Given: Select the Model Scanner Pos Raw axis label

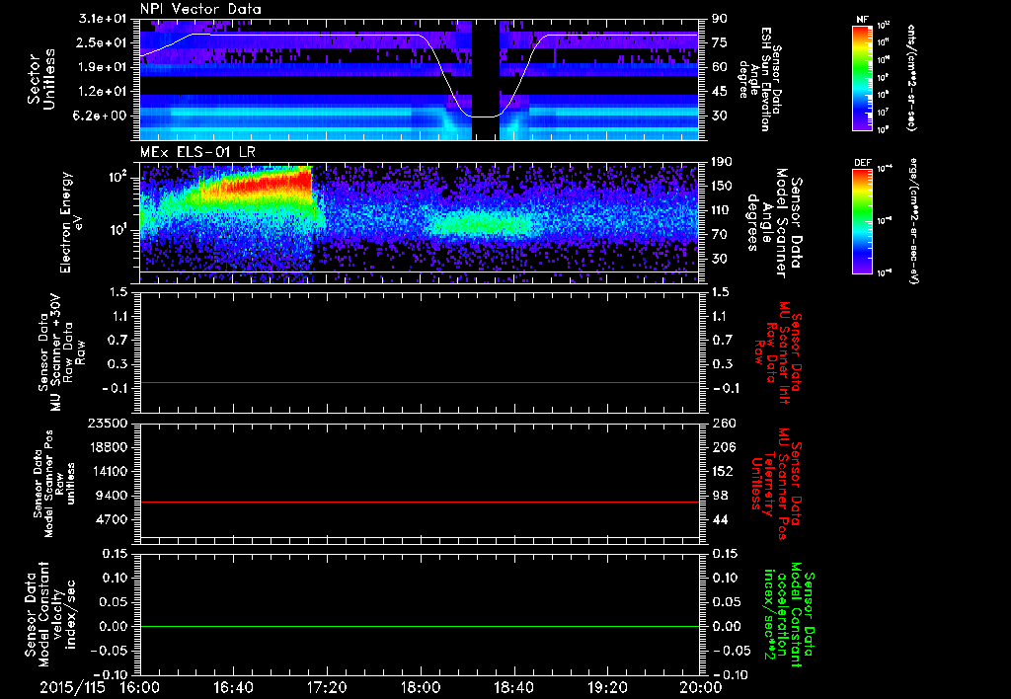Looking at the screenshot, I should [x=54, y=484].
